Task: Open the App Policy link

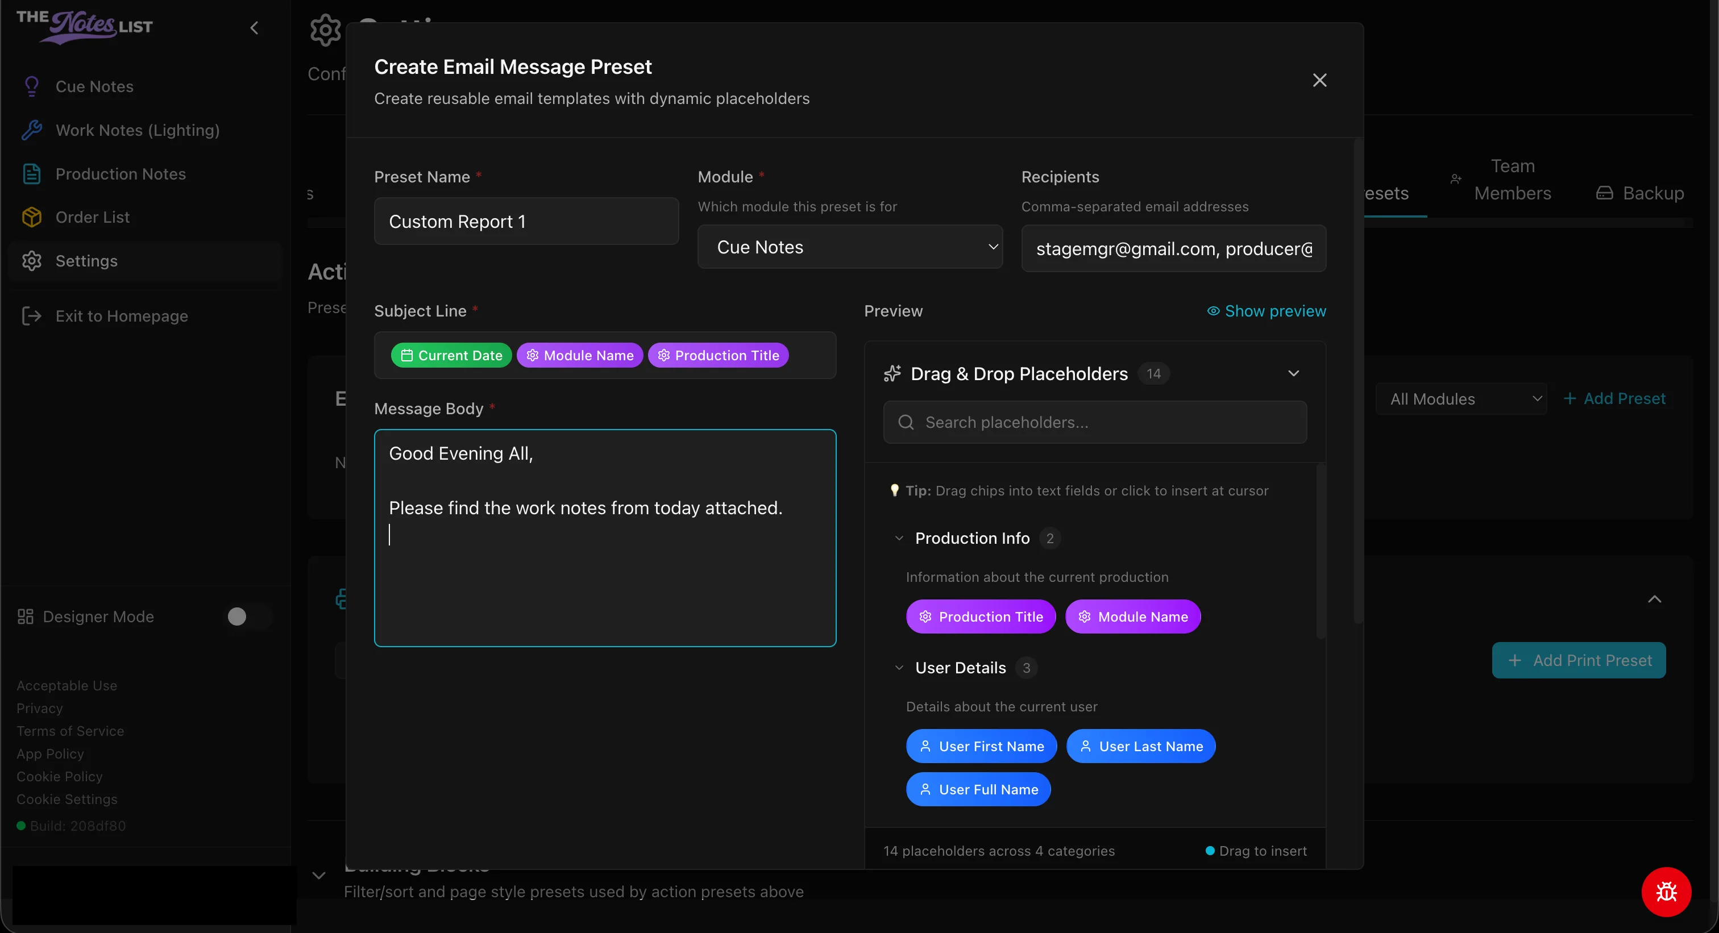Action: (x=50, y=753)
